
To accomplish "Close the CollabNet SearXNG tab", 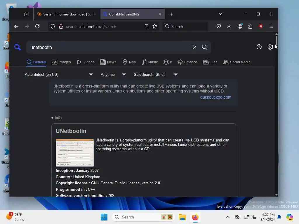I will (x=160, y=14).
